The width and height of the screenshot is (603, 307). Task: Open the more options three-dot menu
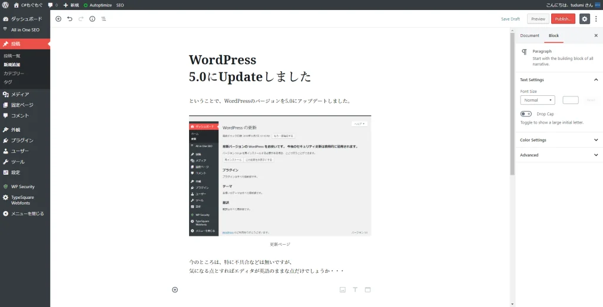click(x=596, y=19)
